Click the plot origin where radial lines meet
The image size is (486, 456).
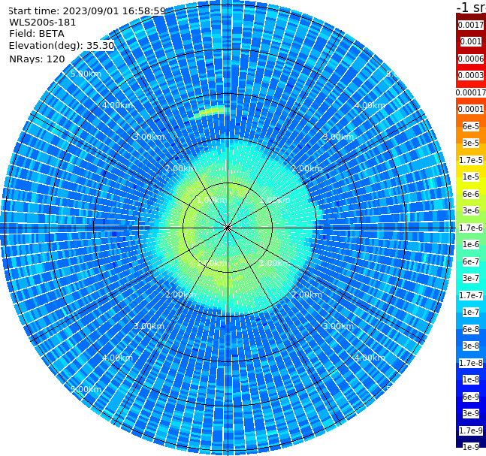coord(228,228)
